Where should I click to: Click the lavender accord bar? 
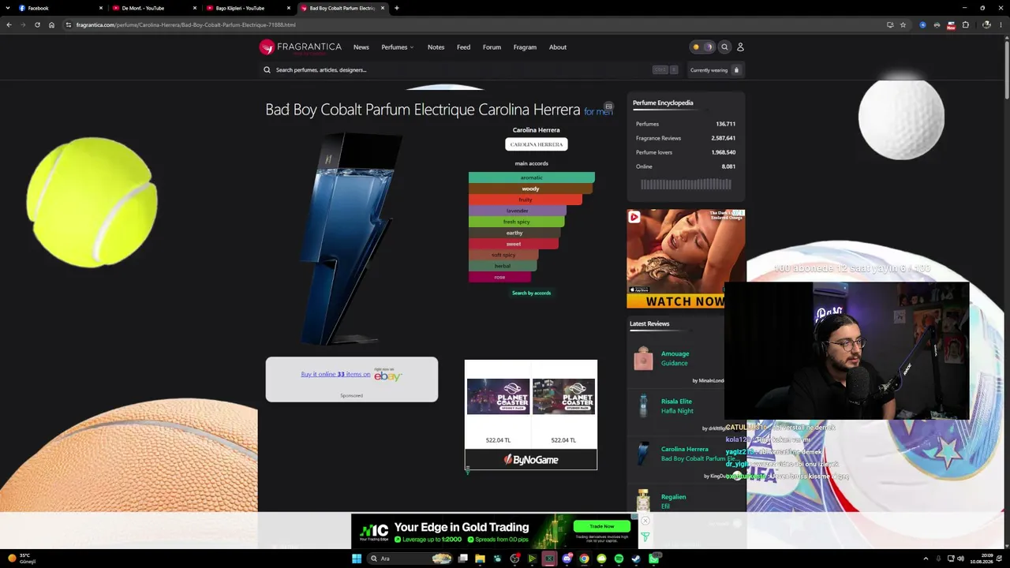518,211
